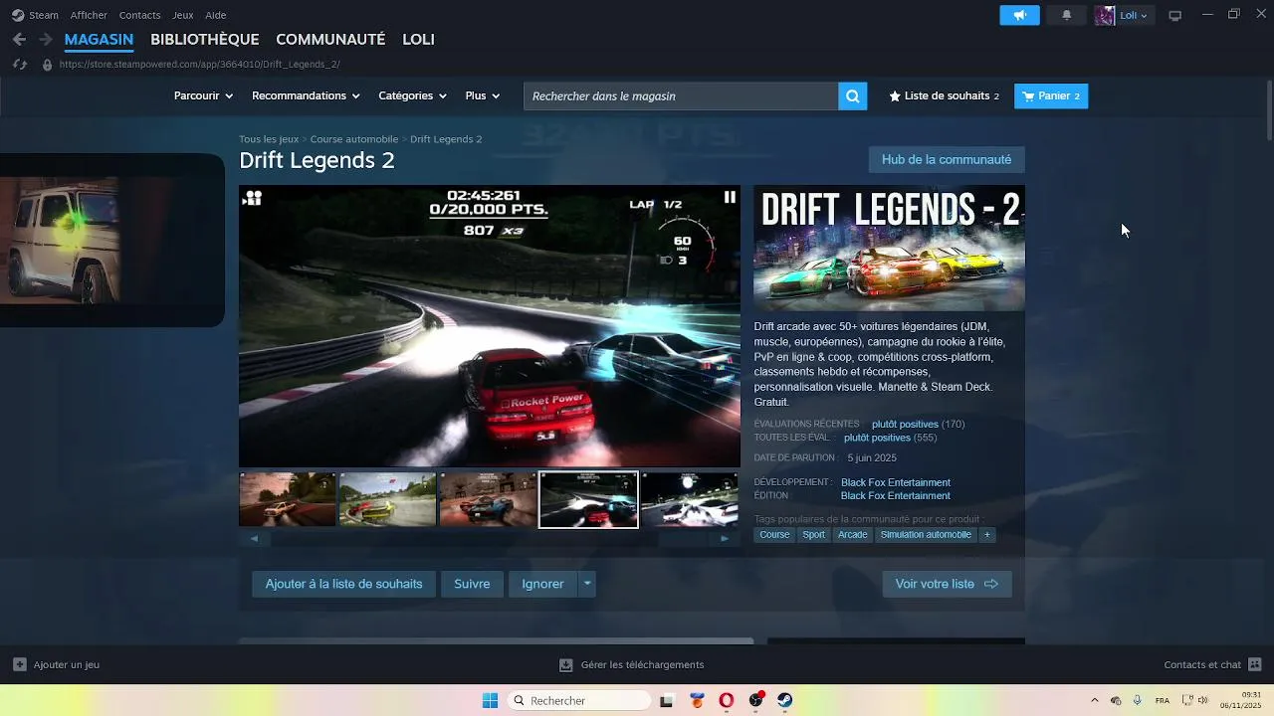
Task: Open the Loli account dropdown
Action: coord(1134,15)
